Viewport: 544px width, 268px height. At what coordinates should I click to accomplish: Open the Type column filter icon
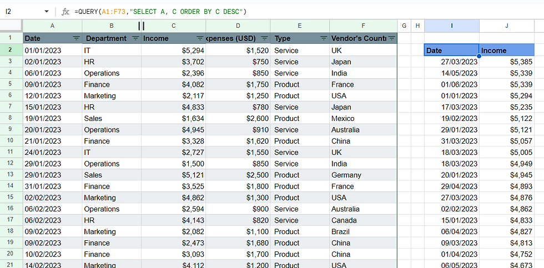(324, 38)
